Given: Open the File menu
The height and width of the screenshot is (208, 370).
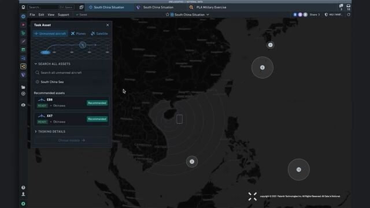Looking at the screenshot, I should [x=32, y=14].
